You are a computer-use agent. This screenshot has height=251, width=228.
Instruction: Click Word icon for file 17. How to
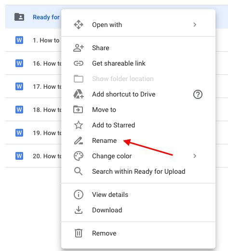pyautogui.click(x=19, y=86)
